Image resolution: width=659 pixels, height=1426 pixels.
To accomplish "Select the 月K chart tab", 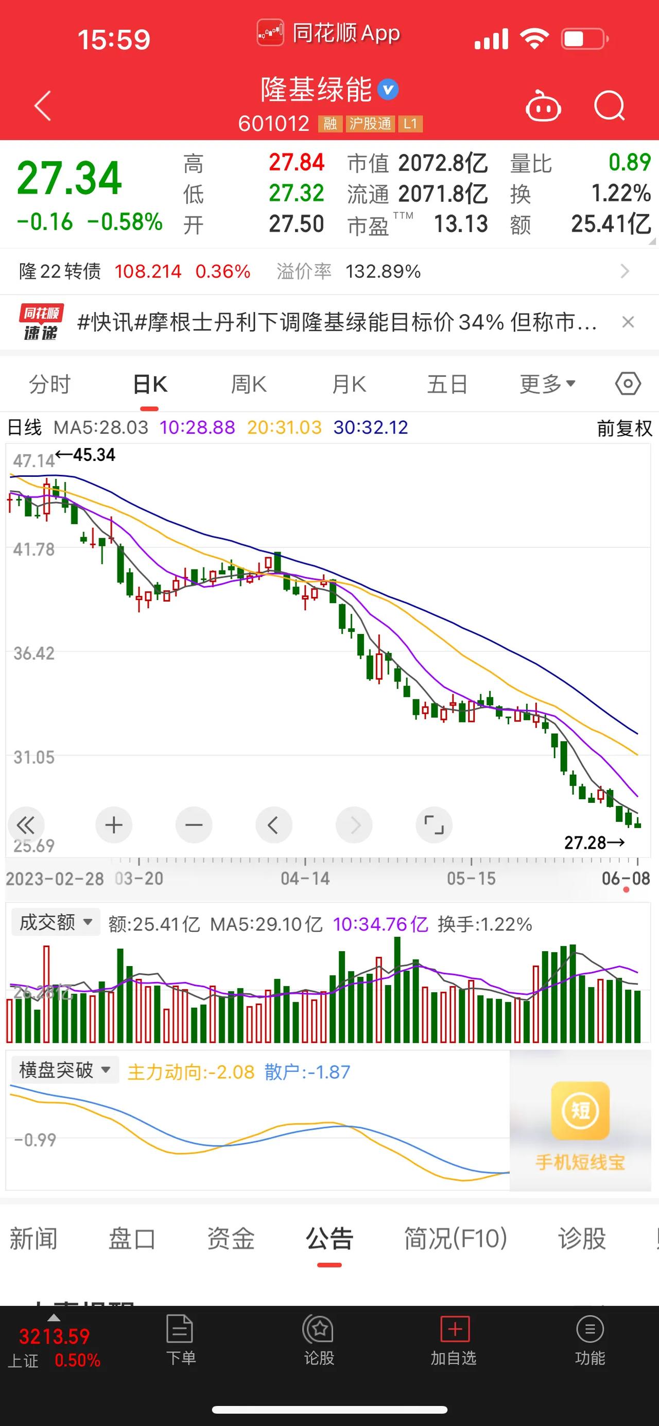I will pos(349,384).
